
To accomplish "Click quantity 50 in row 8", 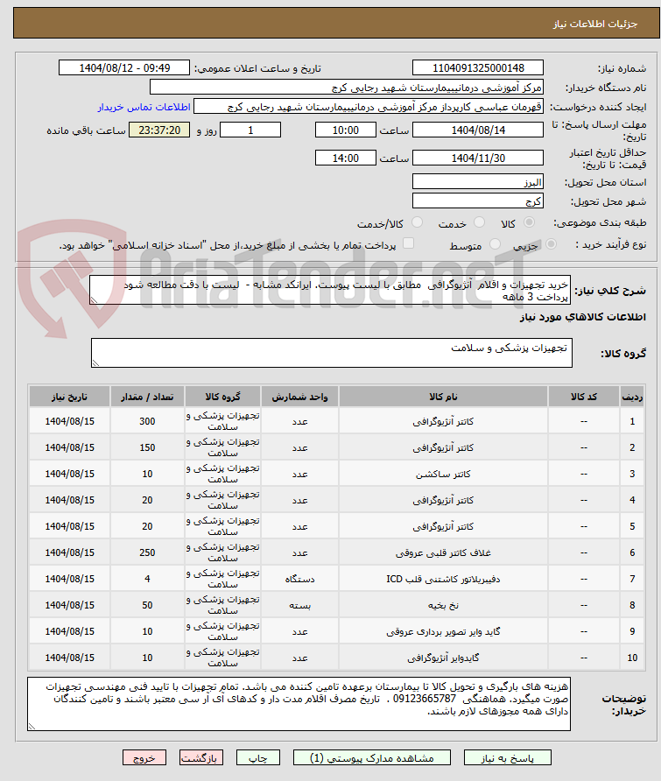I will pyautogui.click(x=147, y=605).
